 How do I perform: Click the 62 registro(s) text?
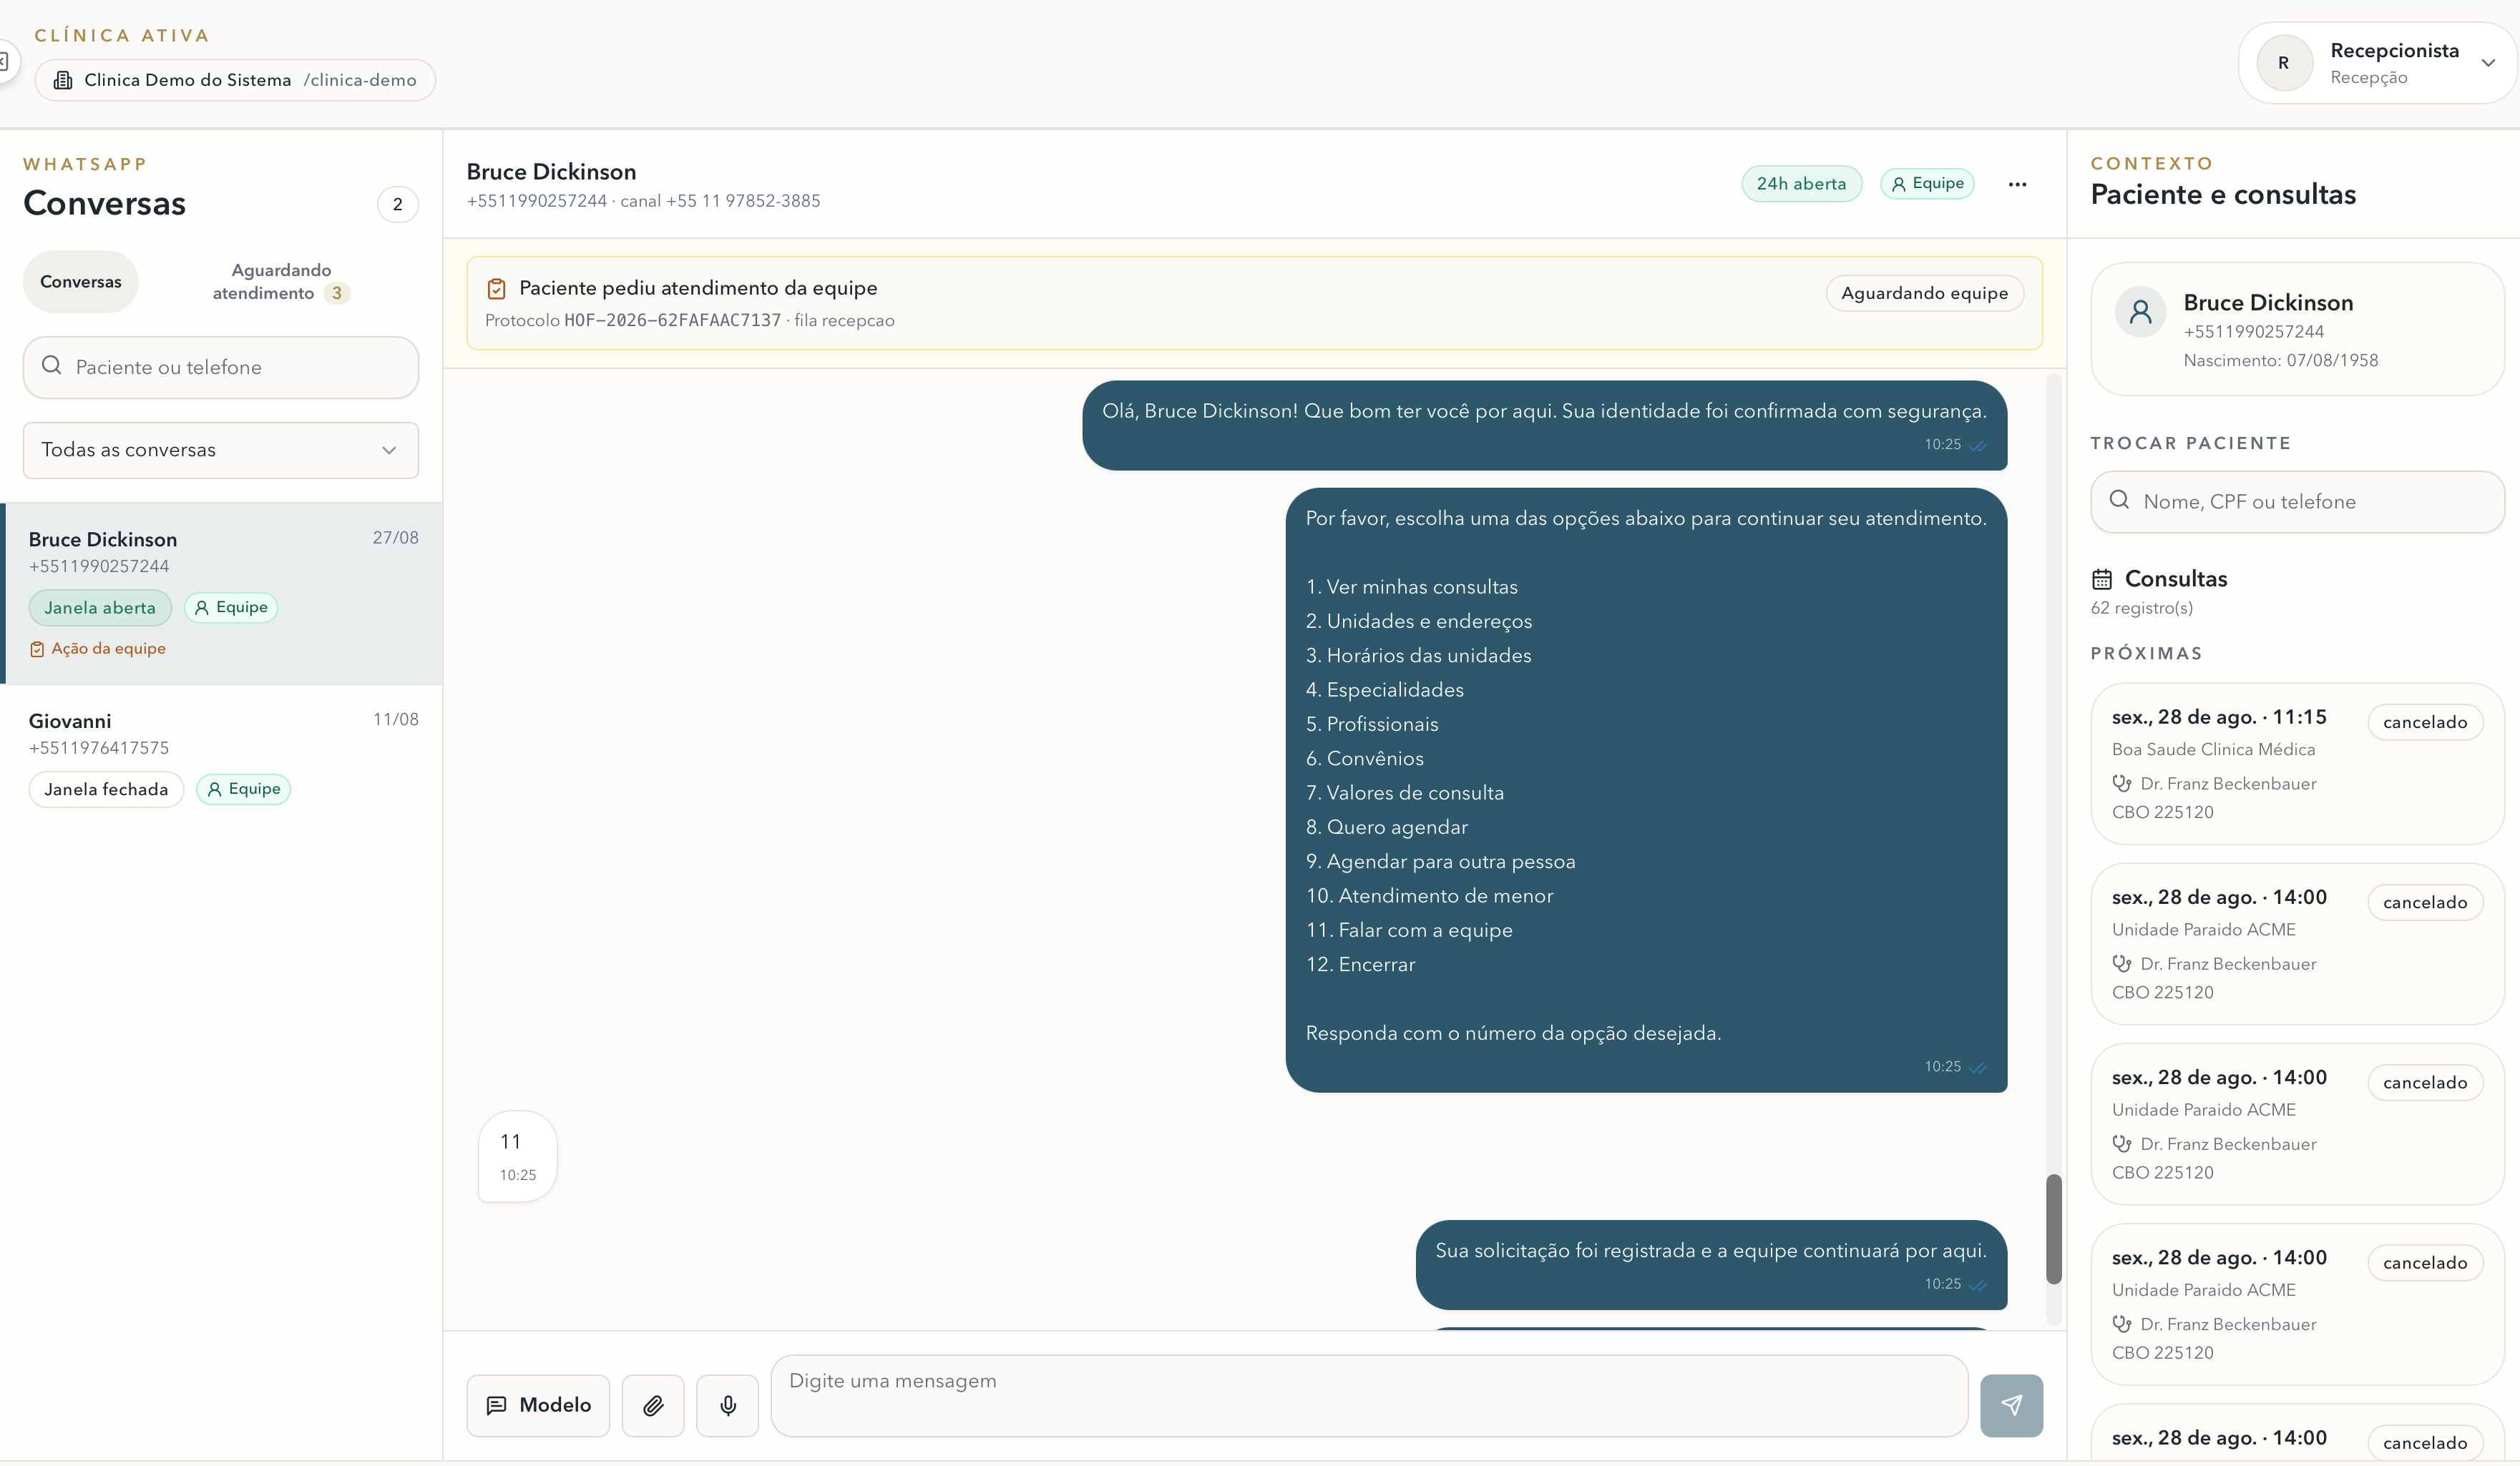2141,608
